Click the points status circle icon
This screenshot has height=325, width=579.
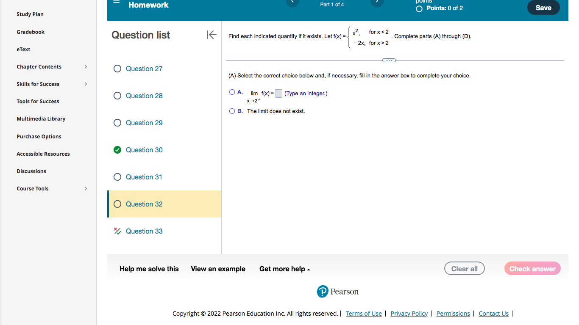coord(419,9)
